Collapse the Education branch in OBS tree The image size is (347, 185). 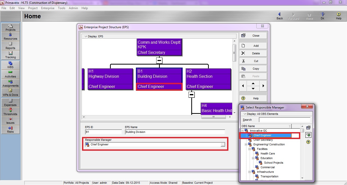point(253,158)
